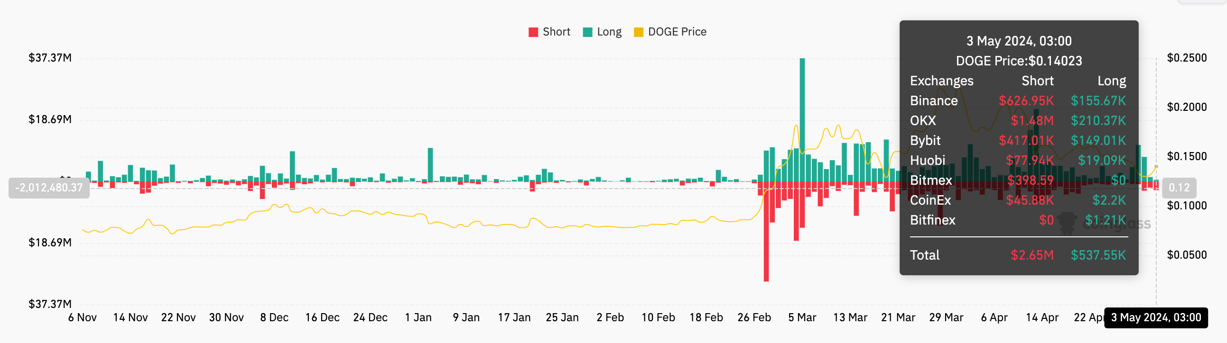The width and height of the screenshot is (1227, 343).
Task: Toggle the Short series legend label
Action: point(556,32)
